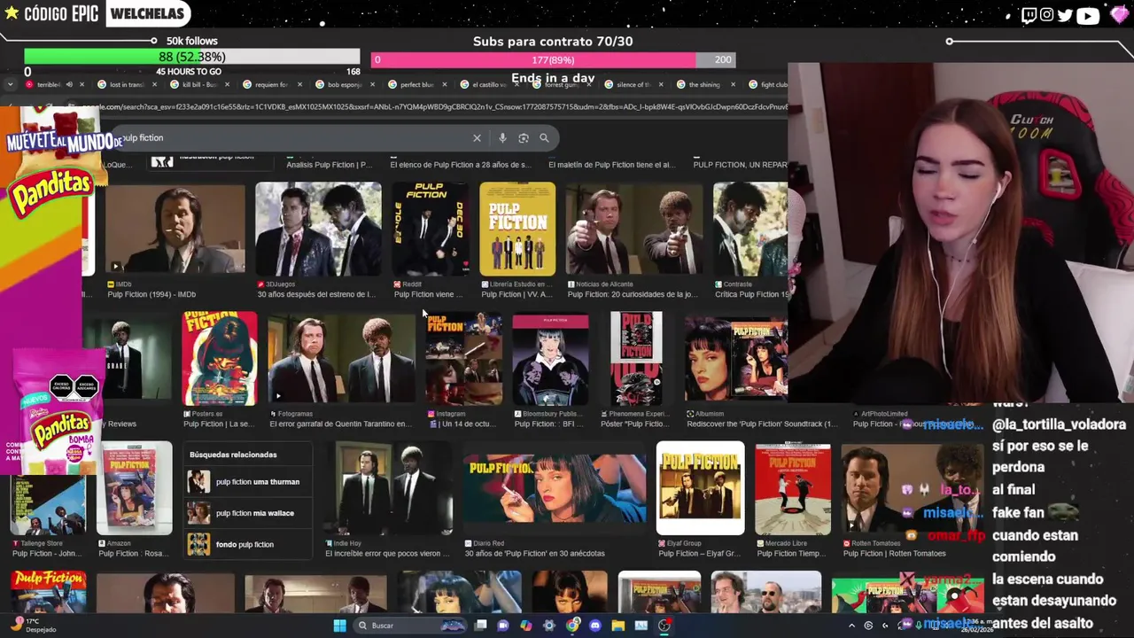1134x638 pixels.
Task: Click the Google search input field
Action: point(292,138)
